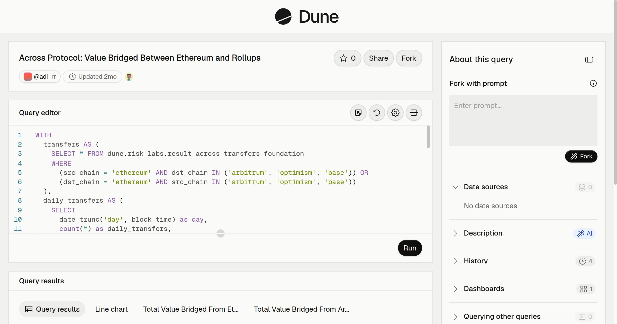Click count(*) expression on line 11
This screenshot has width=617, height=324.
(75, 229)
